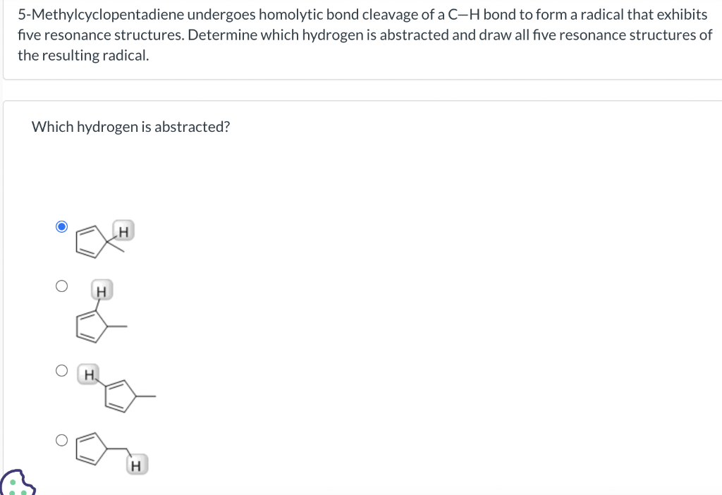Viewport: 722px width, 495px height.
Task: Click the question text asking which hydrogen
Action: (x=130, y=127)
